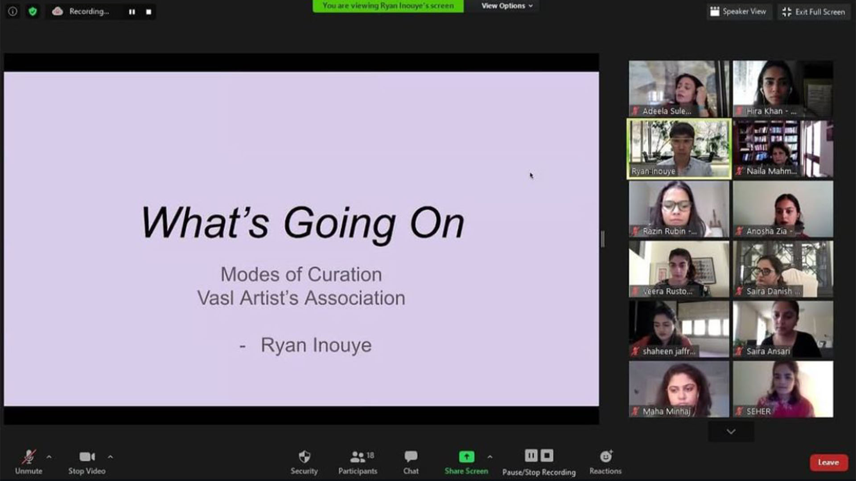The image size is (856, 481).
Task: Click the green encryption shield icon
Action: 33,12
